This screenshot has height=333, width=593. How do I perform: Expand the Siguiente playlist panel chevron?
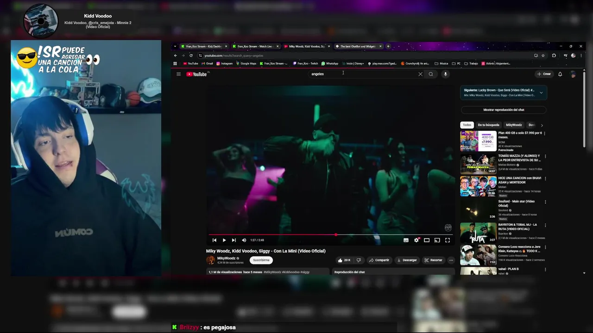point(541,92)
